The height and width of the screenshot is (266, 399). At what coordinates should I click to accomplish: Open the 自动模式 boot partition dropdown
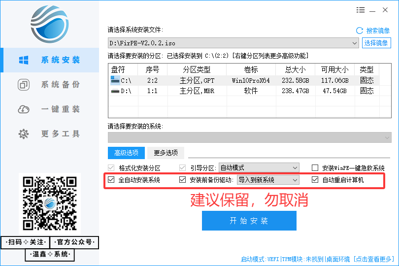pyautogui.click(x=295, y=168)
